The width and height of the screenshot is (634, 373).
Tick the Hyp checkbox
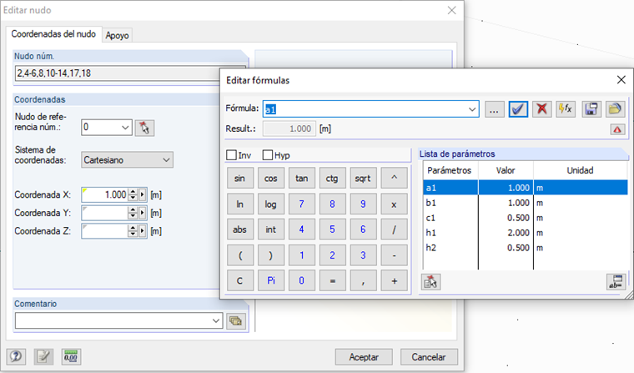pyautogui.click(x=268, y=155)
